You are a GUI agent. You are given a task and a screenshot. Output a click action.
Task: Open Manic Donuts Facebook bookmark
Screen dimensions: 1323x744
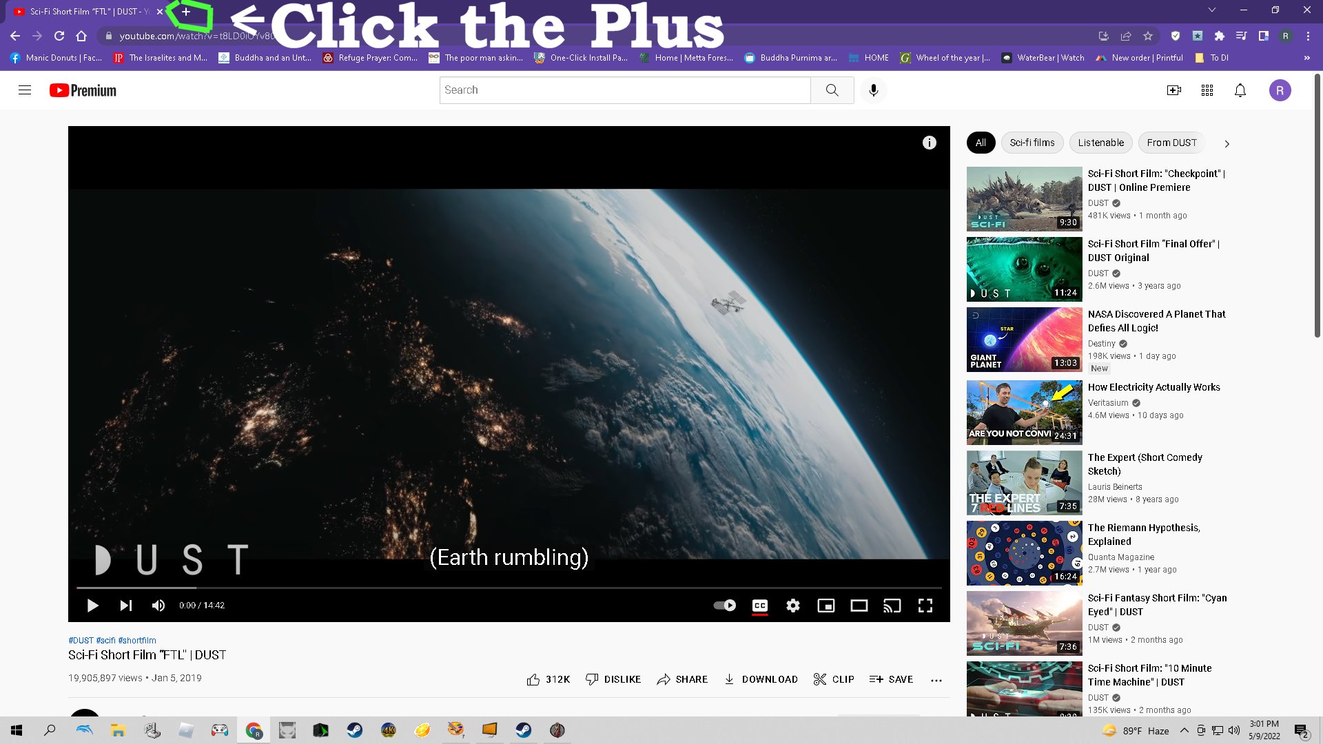coord(57,58)
